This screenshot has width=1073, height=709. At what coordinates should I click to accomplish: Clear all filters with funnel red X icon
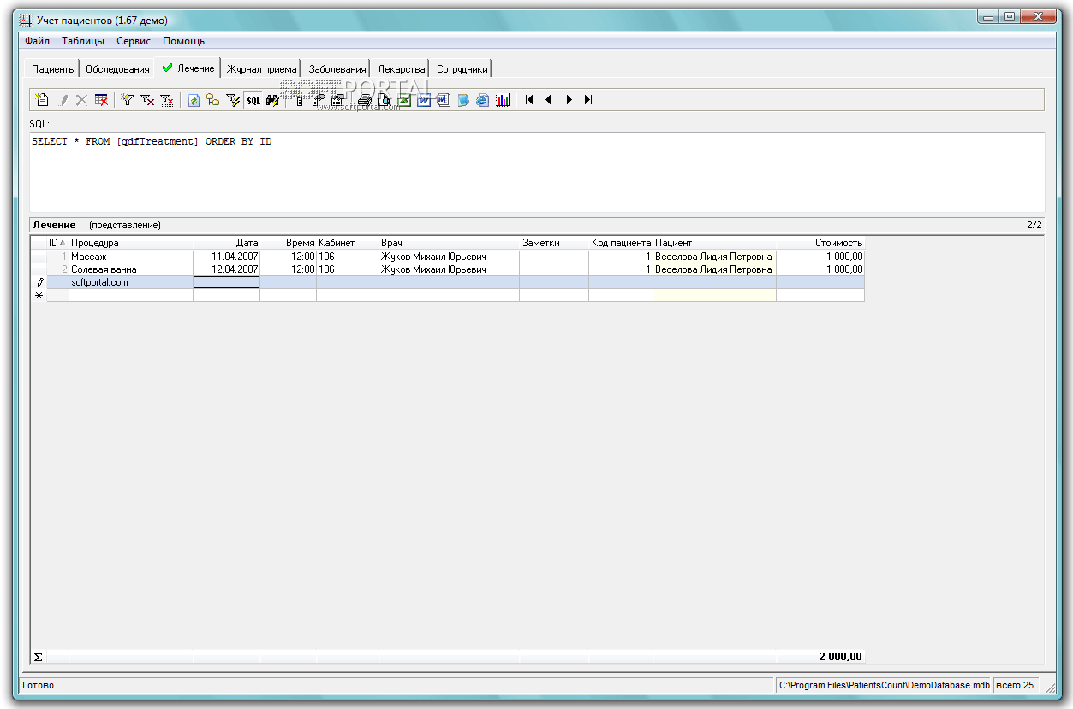click(x=167, y=100)
